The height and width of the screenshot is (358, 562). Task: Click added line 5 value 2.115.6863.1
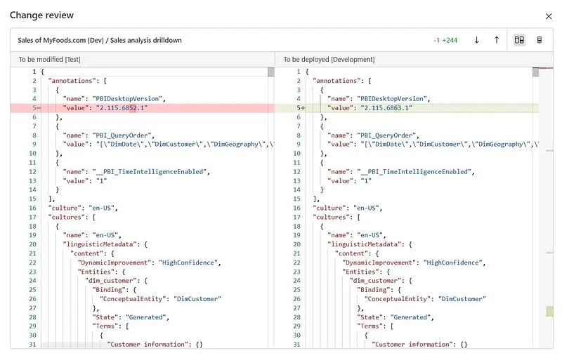386,108
